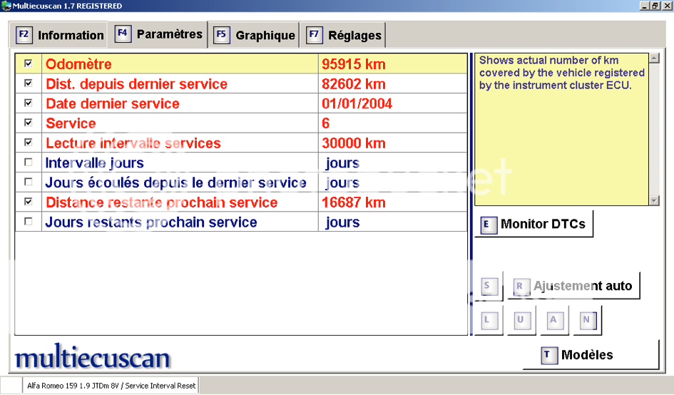Click the Ajustement auto button
674x395 pixels.
tap(574, 286)
